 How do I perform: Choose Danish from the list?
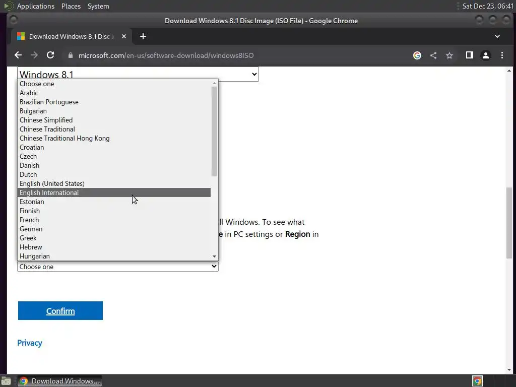coord(114,165)
